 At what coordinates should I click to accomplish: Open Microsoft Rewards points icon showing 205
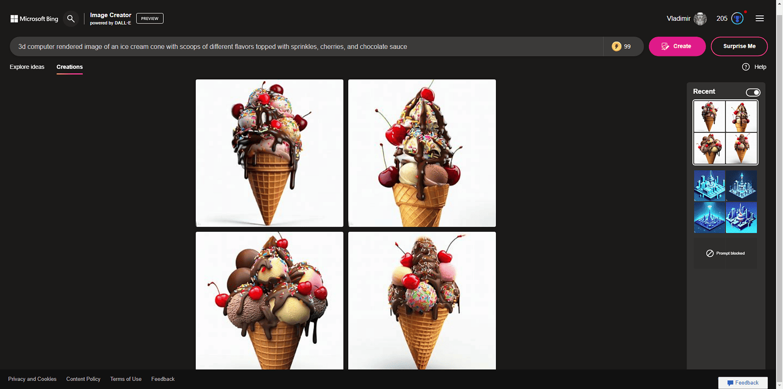point(736,18)
